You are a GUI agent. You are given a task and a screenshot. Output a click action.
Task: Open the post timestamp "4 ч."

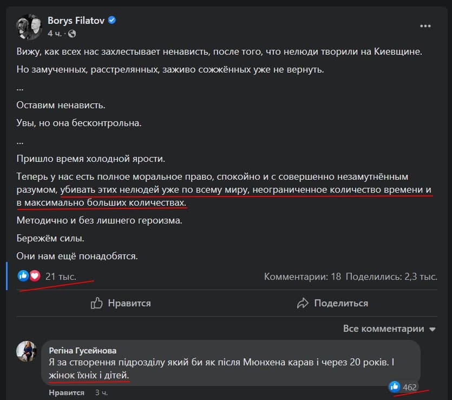point(55,33)
